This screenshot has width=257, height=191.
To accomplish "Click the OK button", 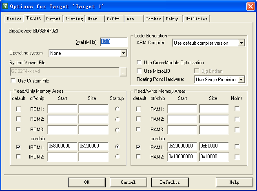I will [86, 182].
